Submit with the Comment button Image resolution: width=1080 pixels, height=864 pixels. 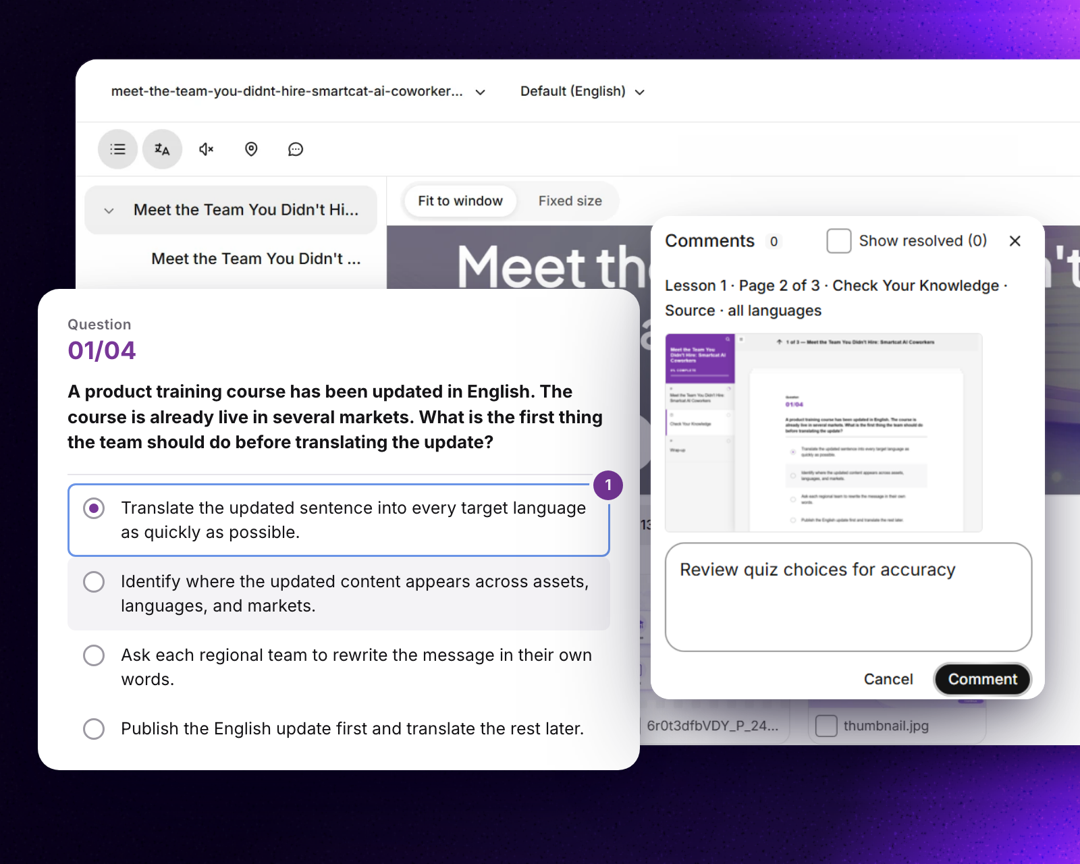pyautogui.click(x=982, y=679)
